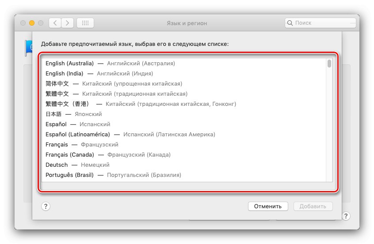Click the forward navigation arrow
This screenshot has width=374, height=244.
(68, 23)
